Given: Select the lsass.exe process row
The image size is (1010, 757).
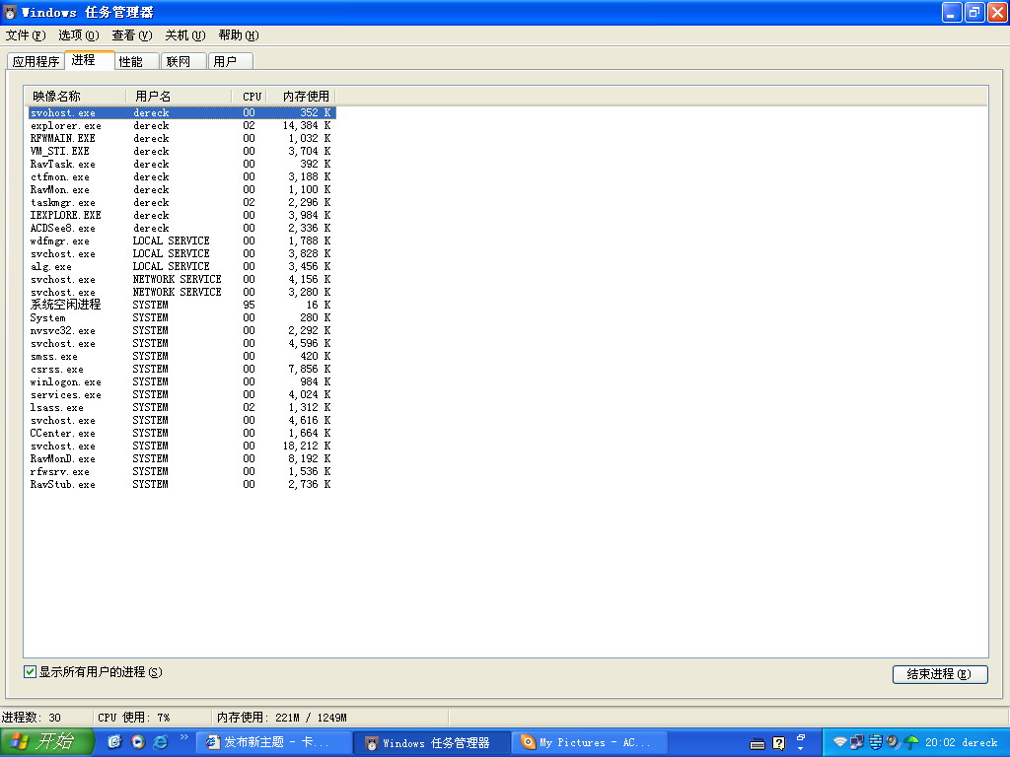Looking at the screenshot, I should click(181, 407).
